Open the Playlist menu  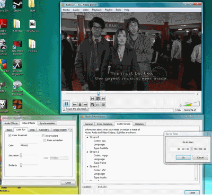click(109, 10)
